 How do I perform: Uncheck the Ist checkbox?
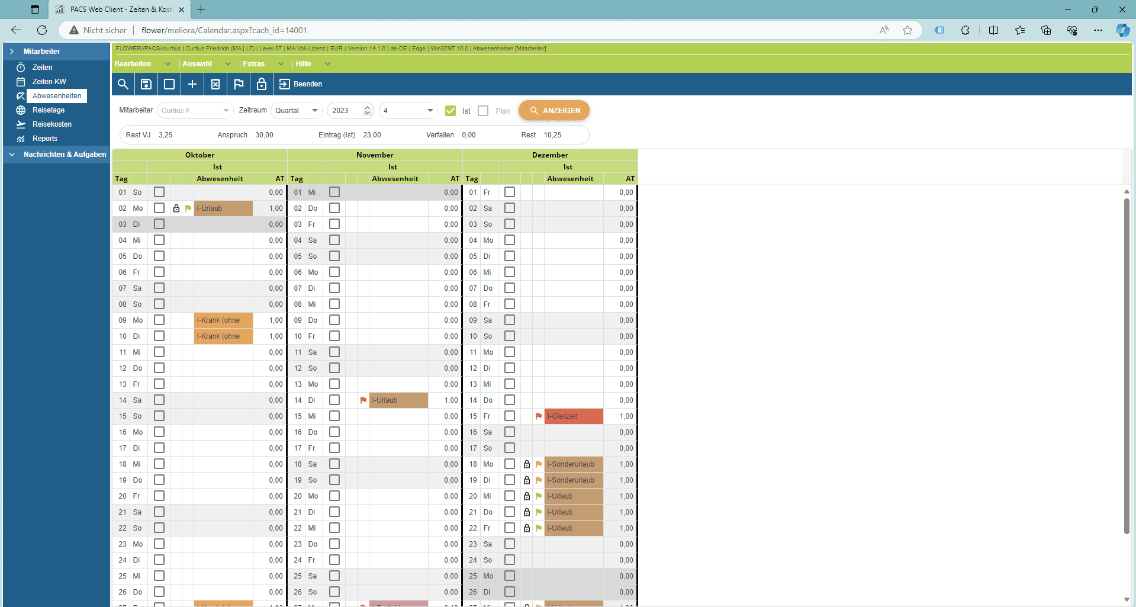pos(450,111)
